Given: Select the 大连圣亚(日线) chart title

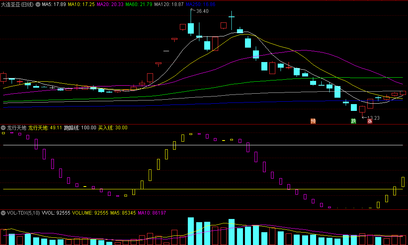Looking at the screenshot, I should point(17,4).
